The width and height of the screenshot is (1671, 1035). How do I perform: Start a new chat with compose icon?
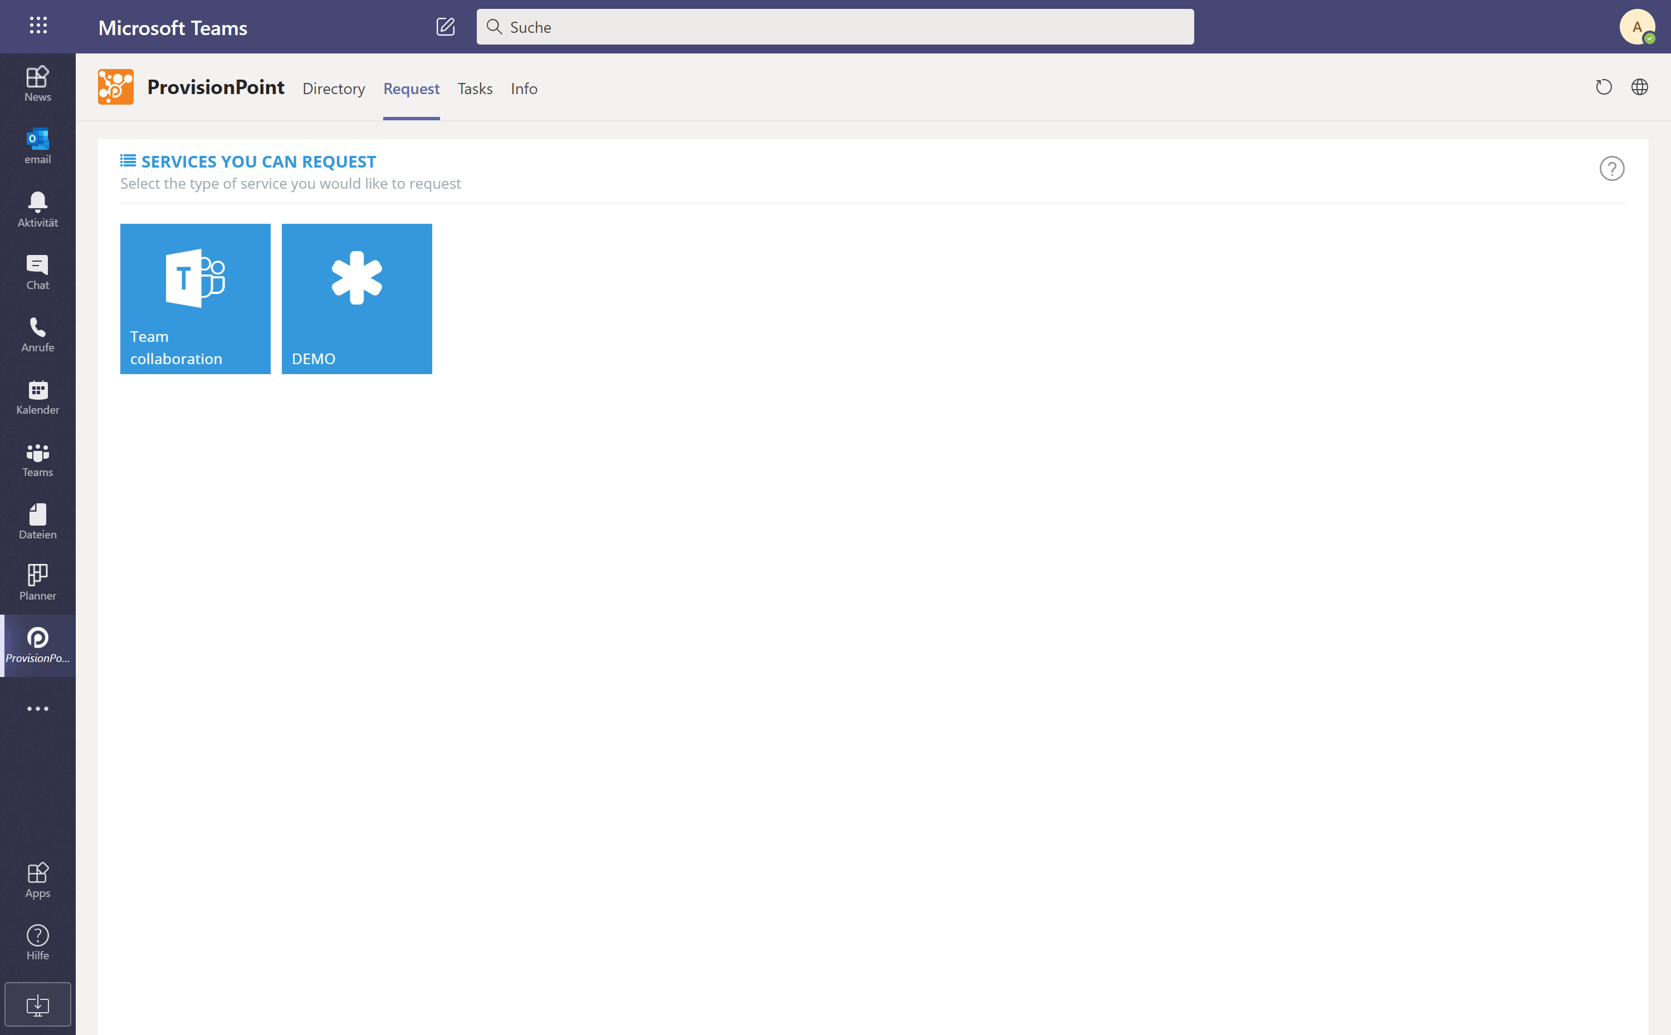(x=445, y=27)
